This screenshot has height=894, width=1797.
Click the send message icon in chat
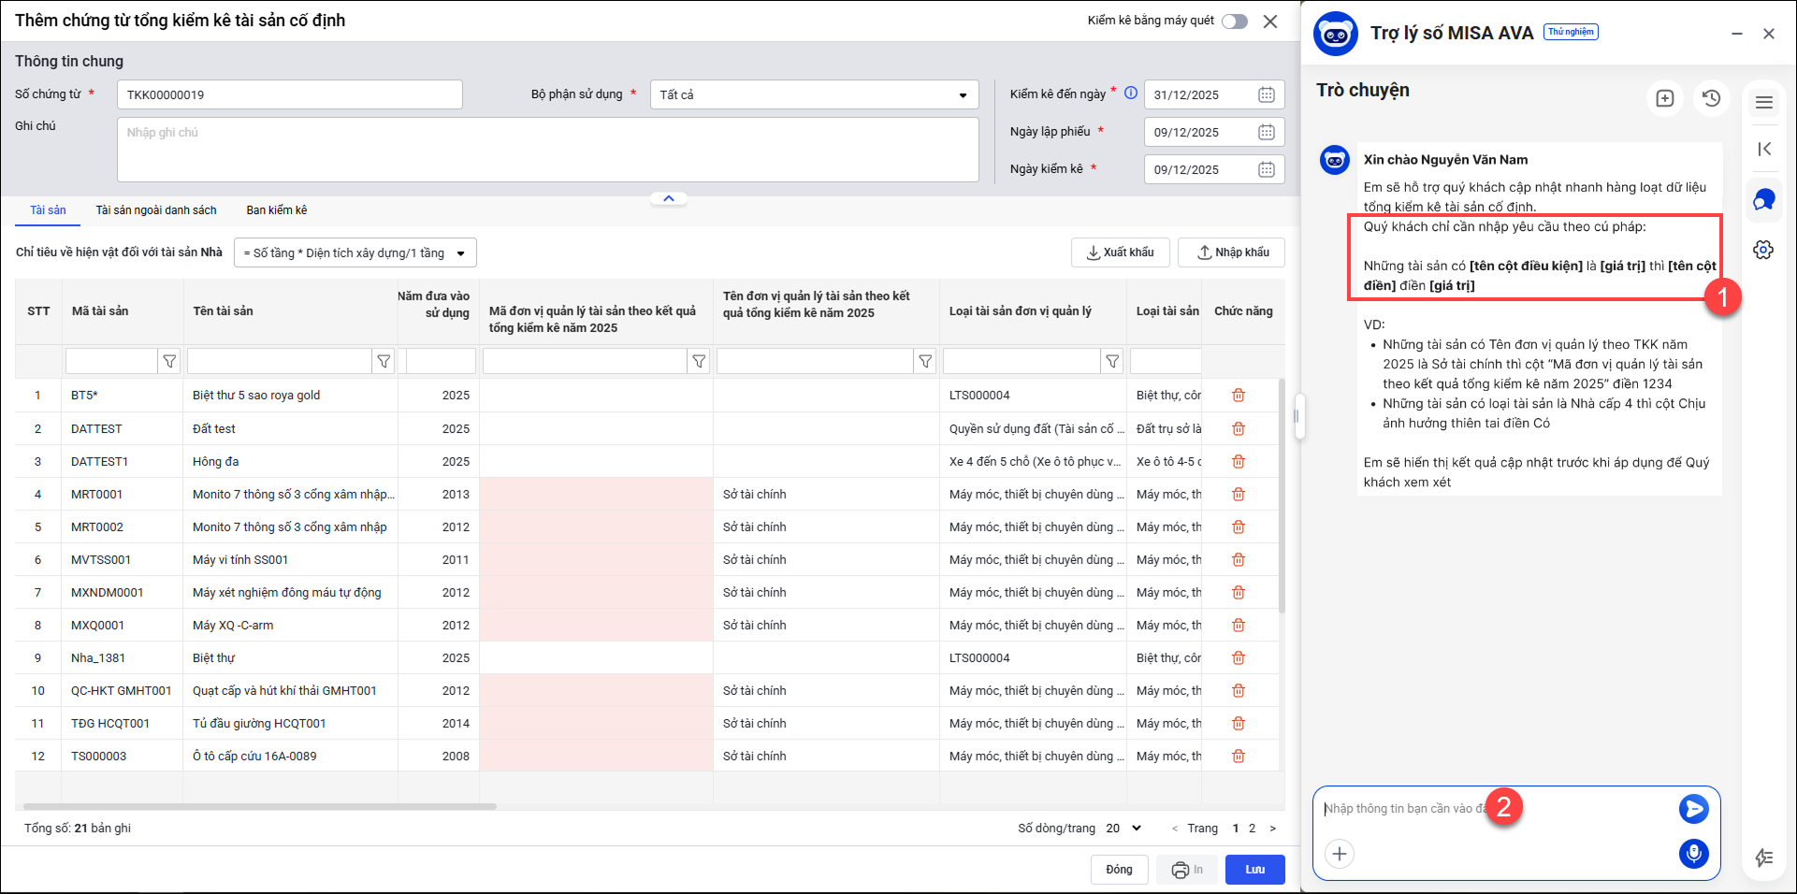[x=1693, y=809]
